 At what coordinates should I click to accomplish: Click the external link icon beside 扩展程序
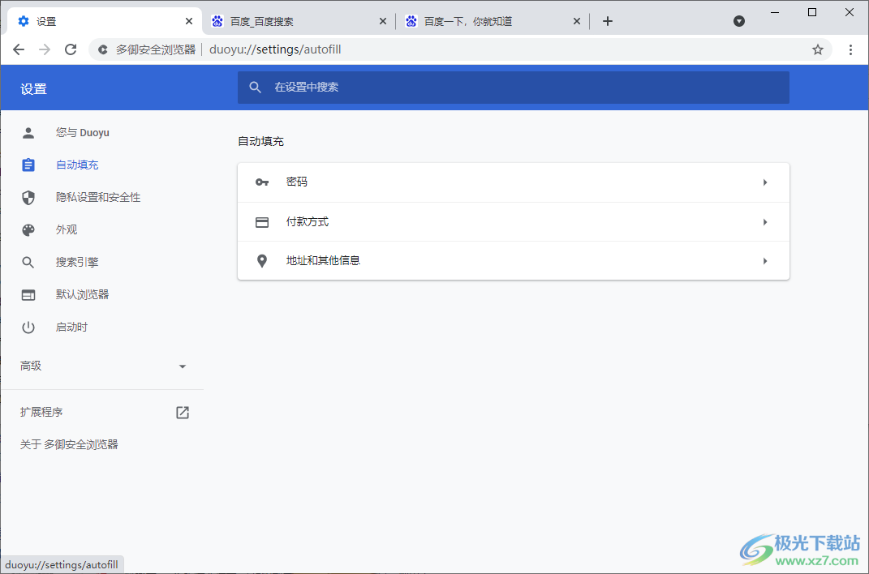[x=183, y=413]
